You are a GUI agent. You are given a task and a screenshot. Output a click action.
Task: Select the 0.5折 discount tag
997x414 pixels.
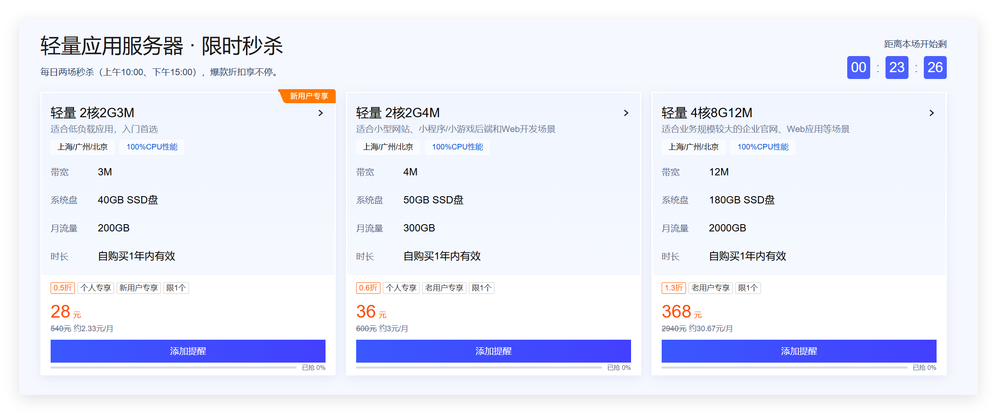pos(63,288)
